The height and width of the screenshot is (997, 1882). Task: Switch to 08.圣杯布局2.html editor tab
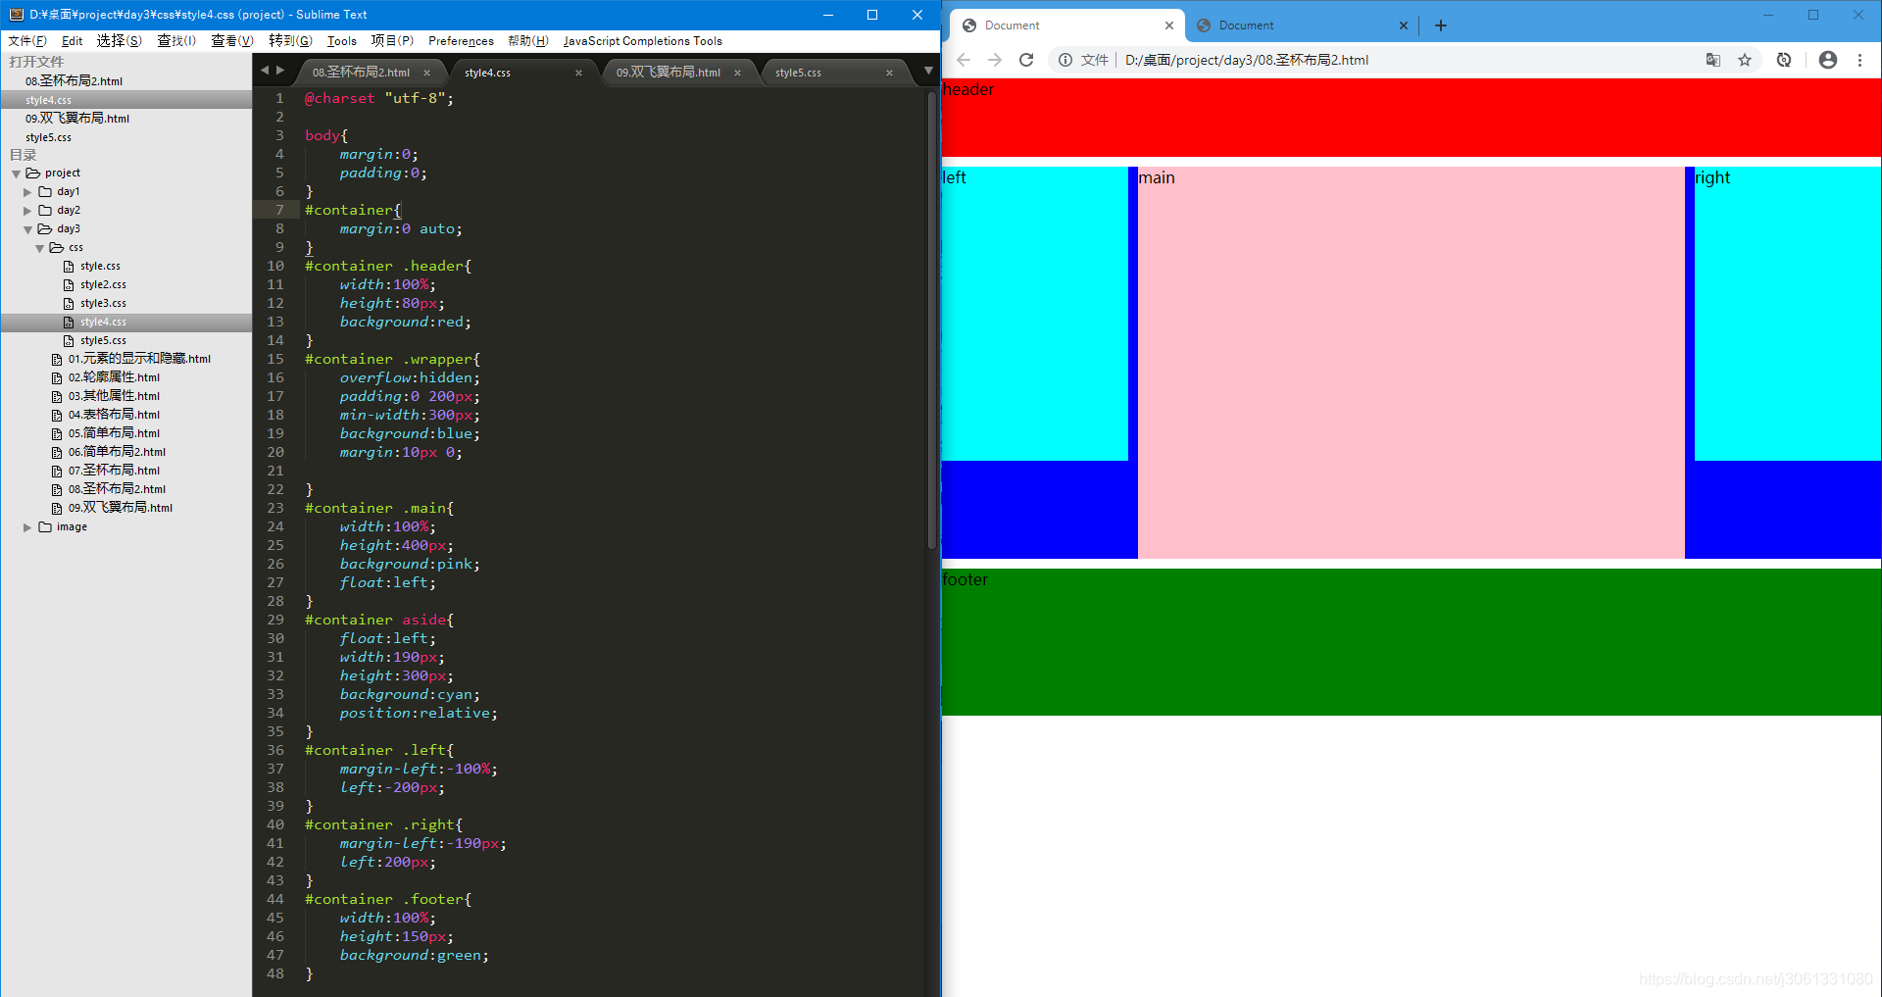click(x=361, y=73)
